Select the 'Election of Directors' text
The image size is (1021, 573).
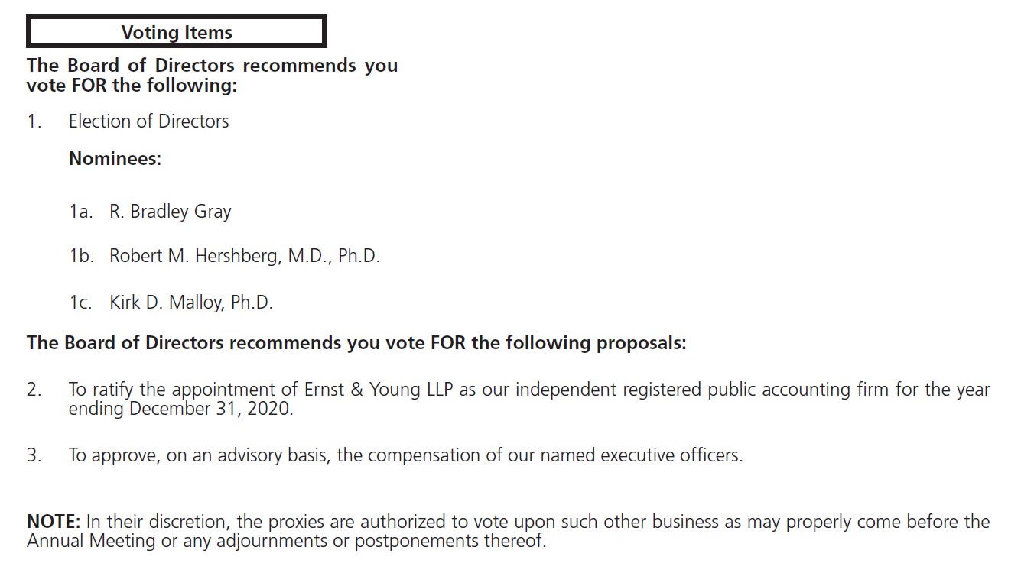click(x=148, y=121)
